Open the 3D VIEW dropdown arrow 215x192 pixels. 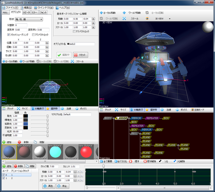[170, 19]
